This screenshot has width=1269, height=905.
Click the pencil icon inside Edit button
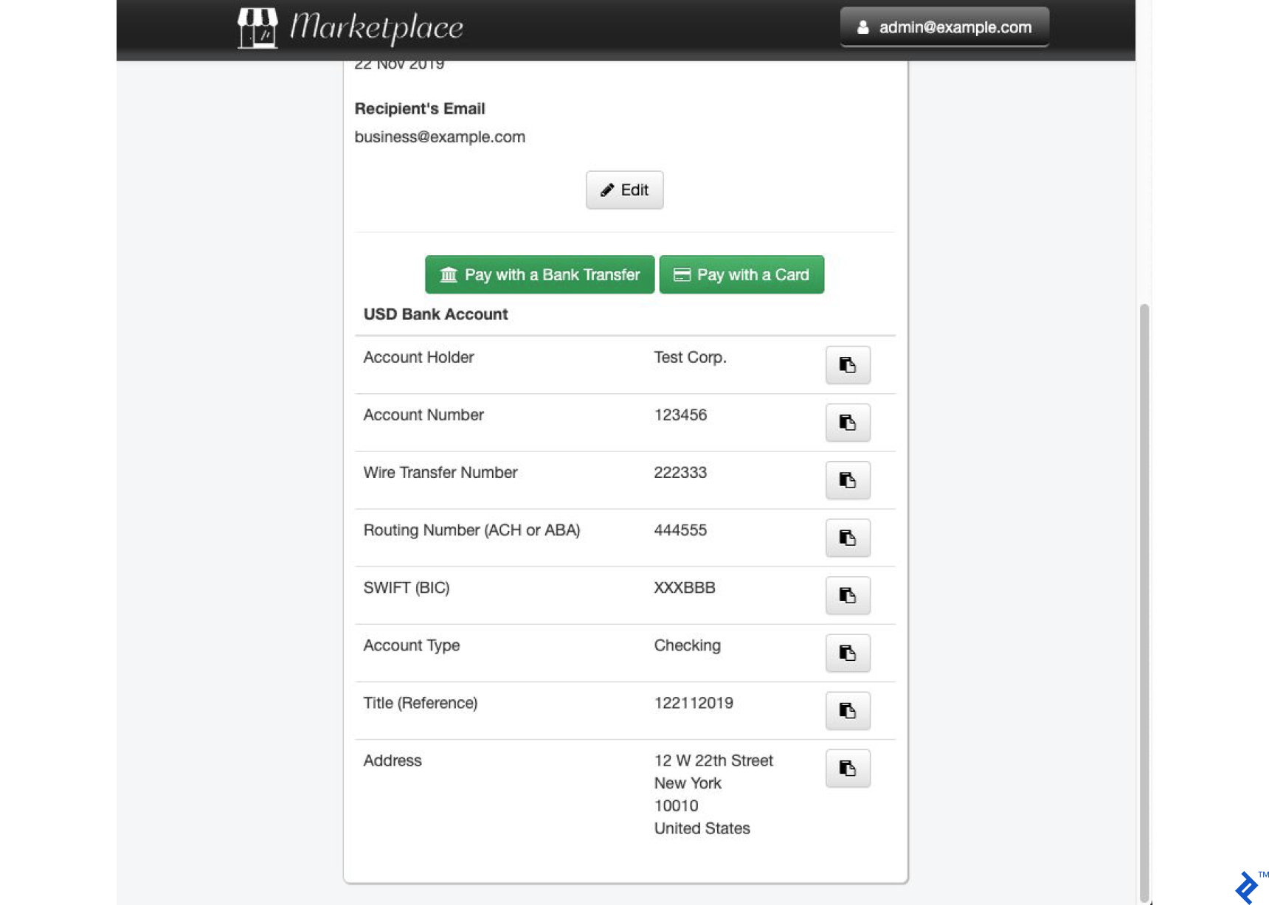pyautogui.click(x=606, y=190)
